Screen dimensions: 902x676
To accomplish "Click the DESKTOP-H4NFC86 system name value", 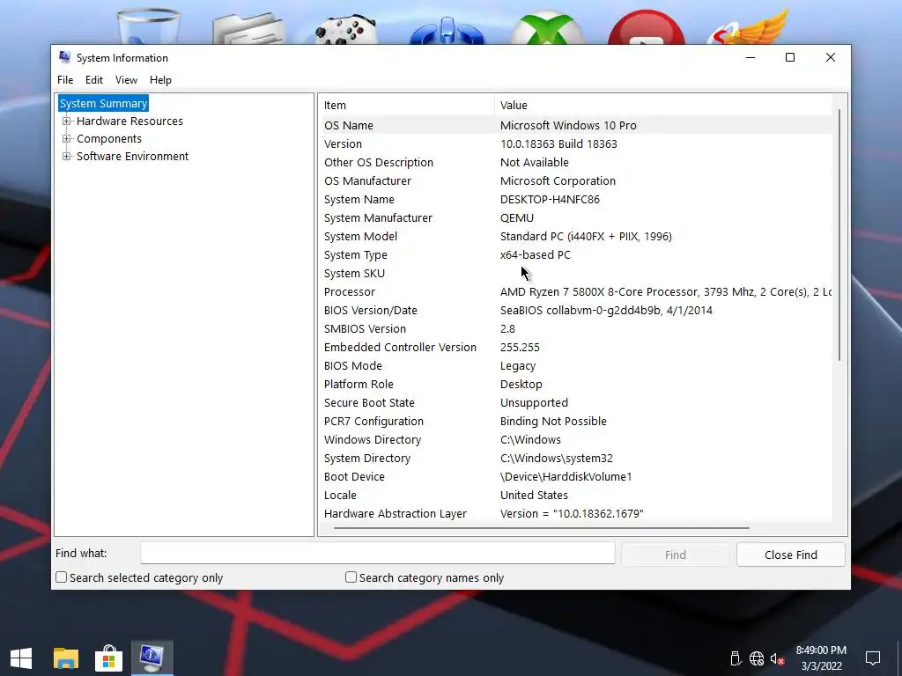I will click(x=550, y=200).
